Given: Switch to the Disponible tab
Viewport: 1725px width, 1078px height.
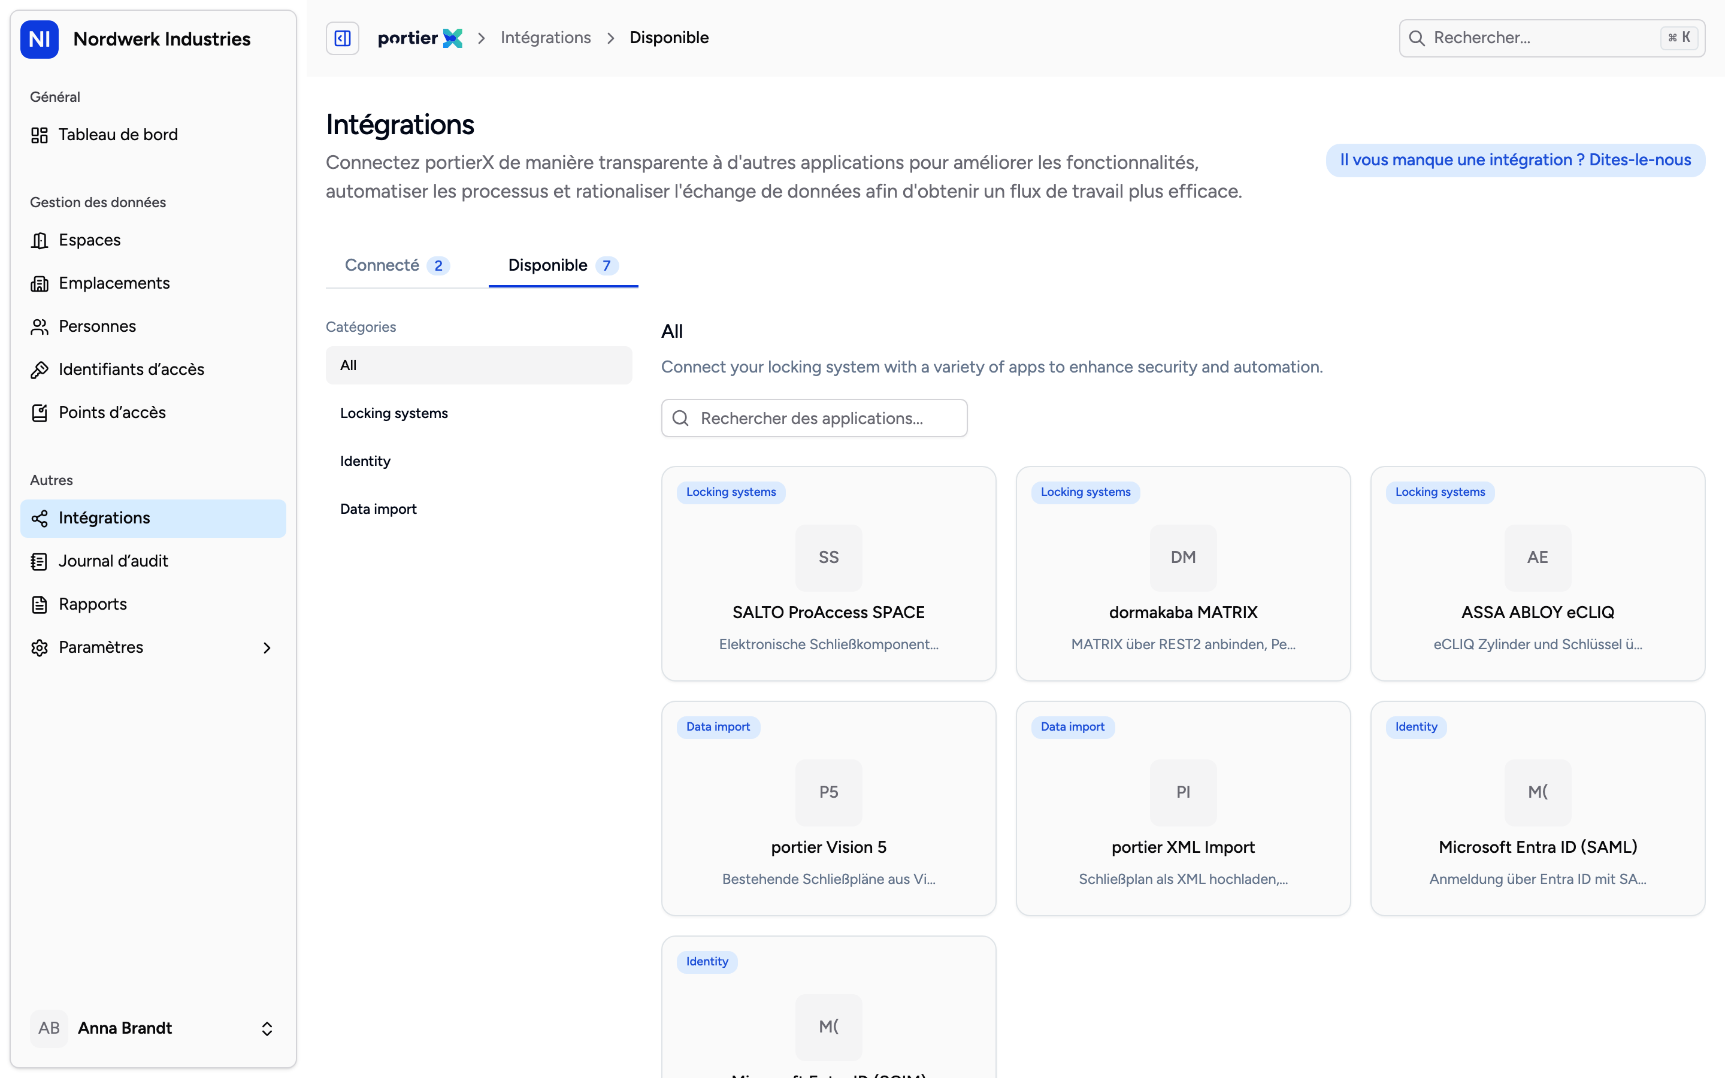Looking at the screenshot, I should [563, 265].
